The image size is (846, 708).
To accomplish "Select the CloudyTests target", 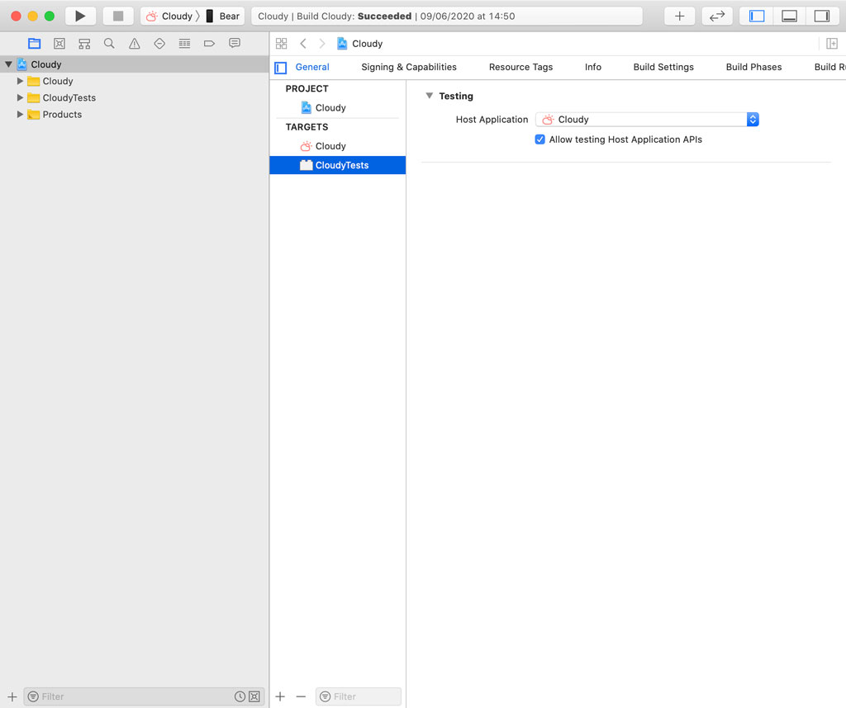I will coord(338,165).
